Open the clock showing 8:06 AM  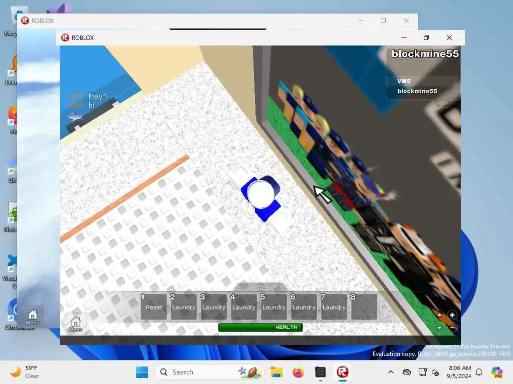point(459,372)
